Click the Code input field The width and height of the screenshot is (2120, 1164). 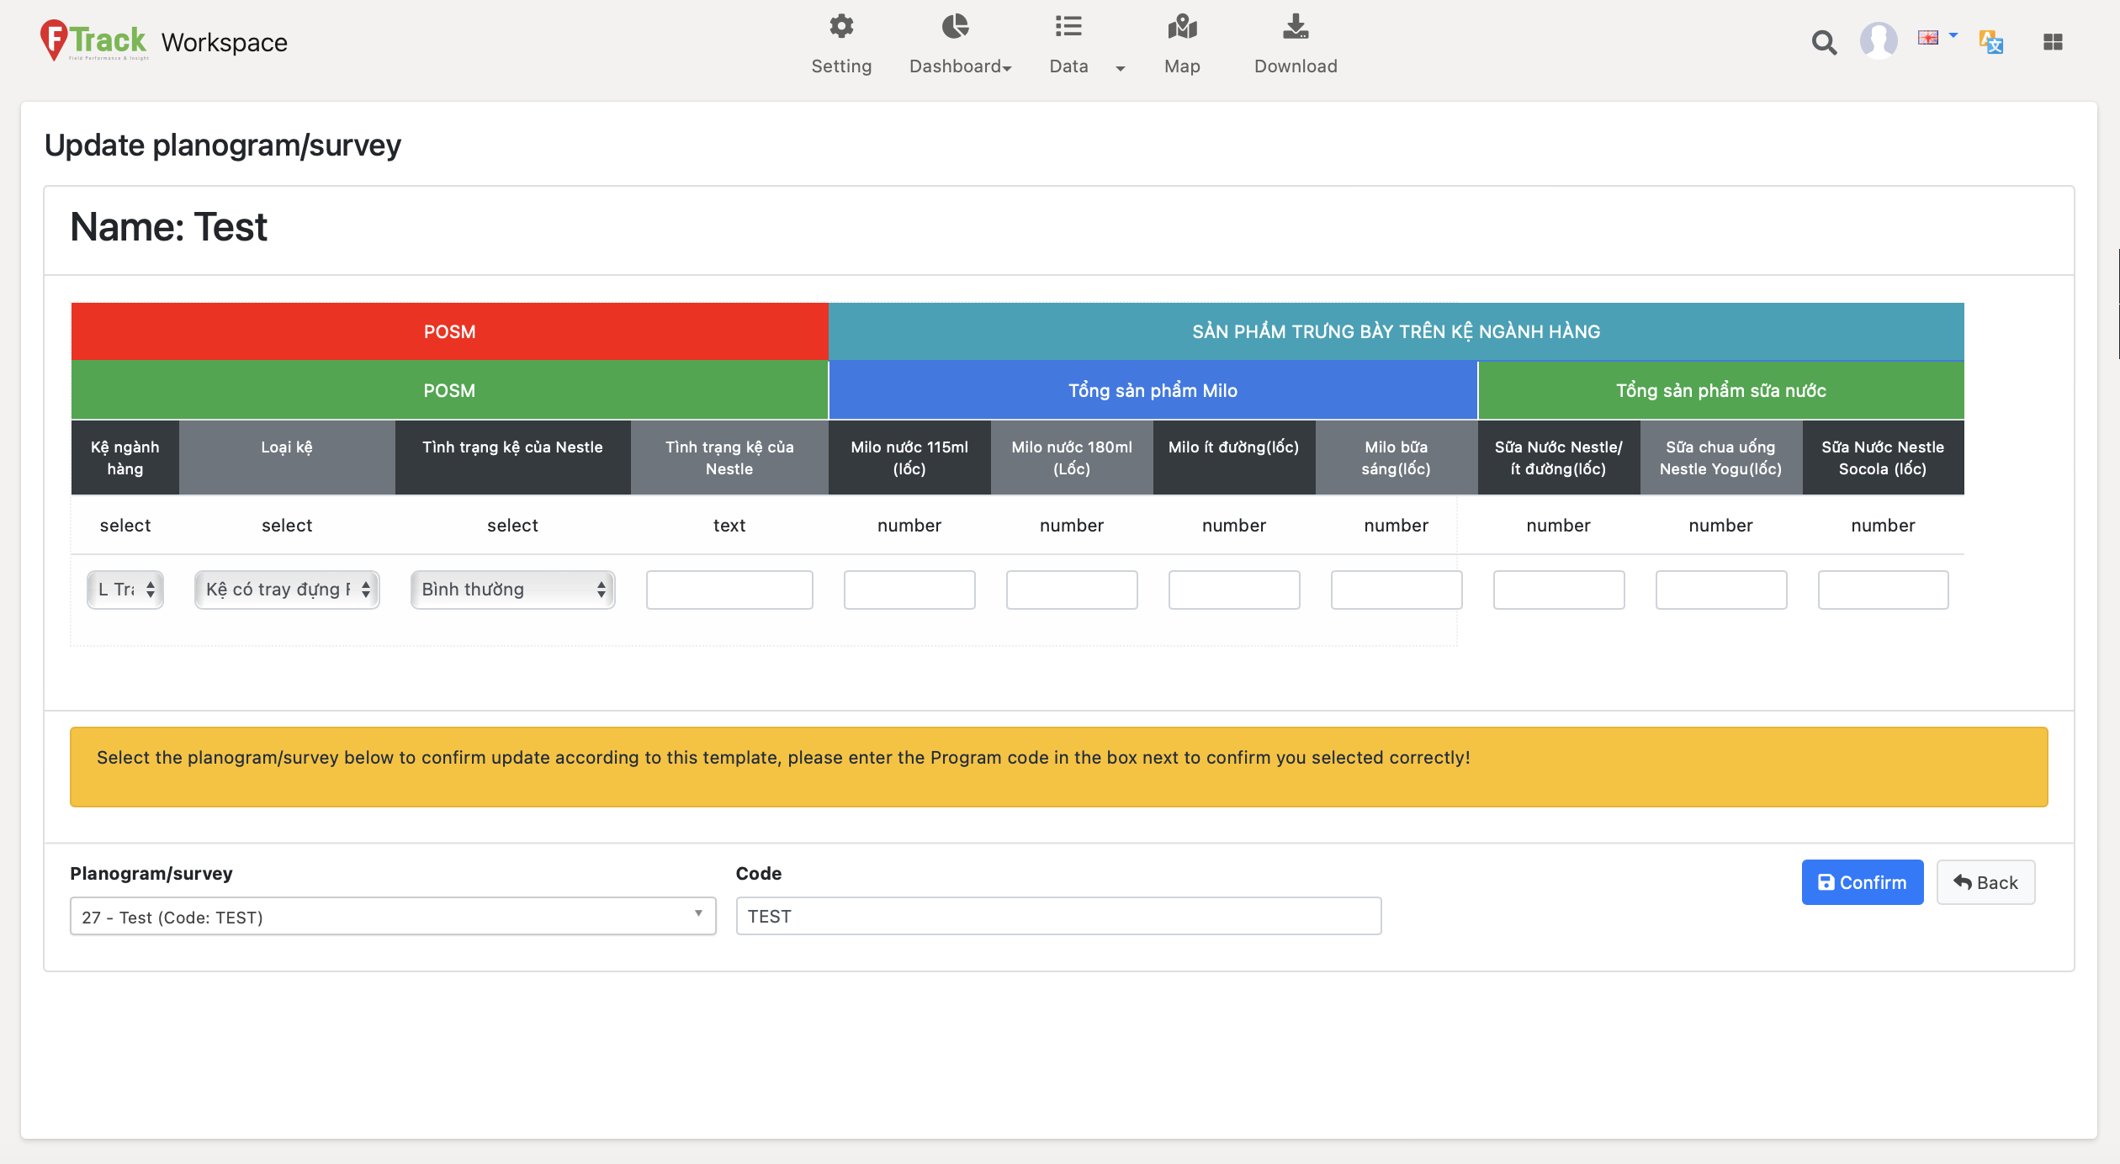tap(1058, 916)
